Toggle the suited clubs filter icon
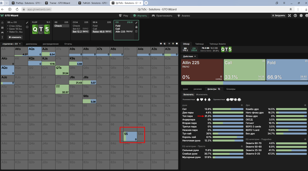 pyautogui.click(x=239, y=99)
